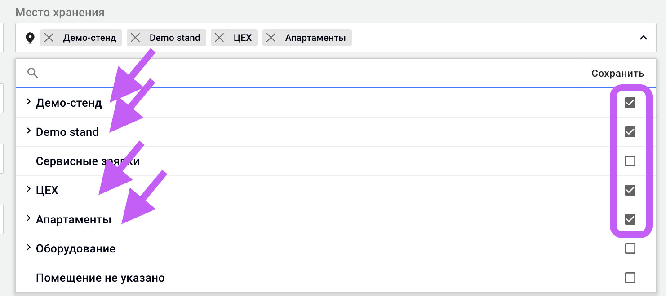Select the Помещение не указано item
This screenshot has width=666, height=296.
click(100, 278)
